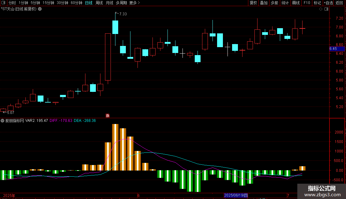Click the 7.20 price axis label

(x=339, y=18)
